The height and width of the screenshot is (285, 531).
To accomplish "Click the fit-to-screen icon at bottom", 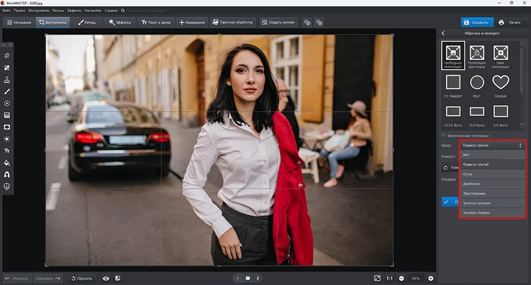I will (377, 278).
